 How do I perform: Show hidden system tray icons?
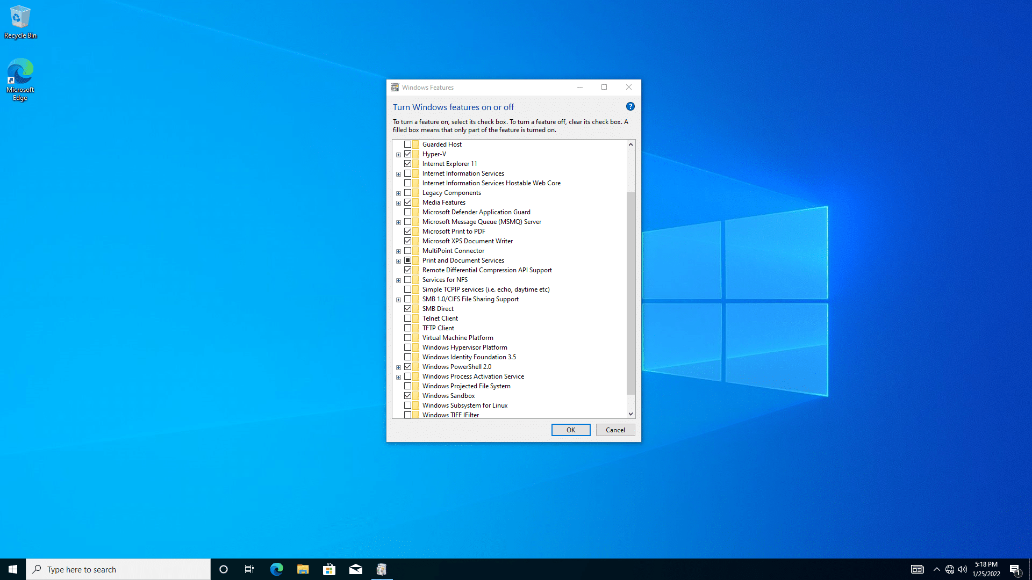pyautogui.click(x=937, y=569)
